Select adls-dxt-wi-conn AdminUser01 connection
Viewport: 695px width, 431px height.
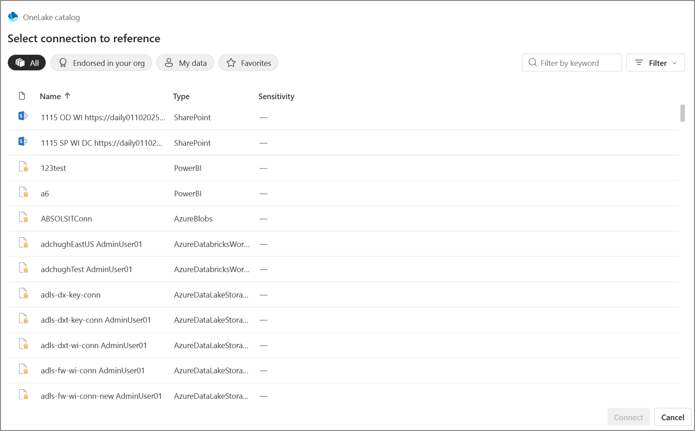[x=94, y=346]
